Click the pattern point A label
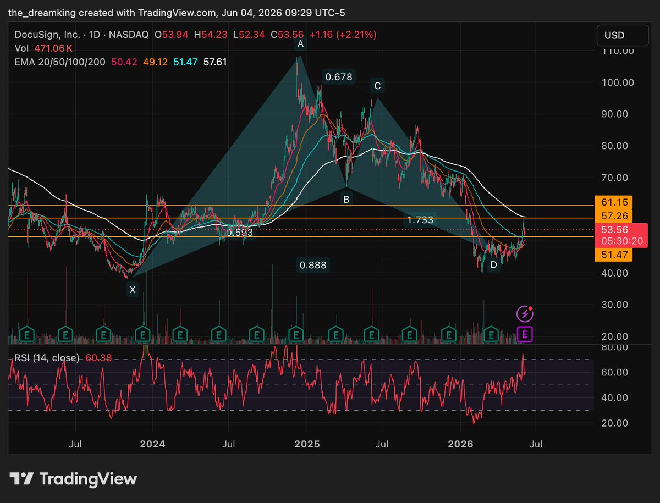Viewport: 660px width, 503px height. point(300,43)
